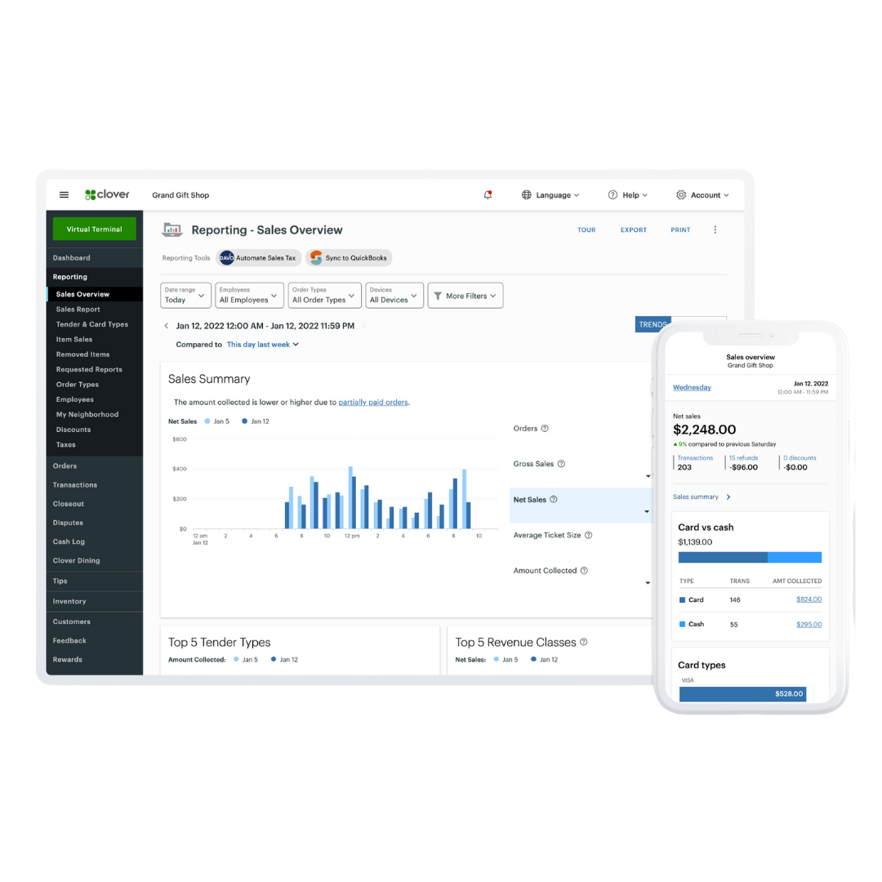Click the Net Sales info icon
The width and height of the screenshot is (882, 882).
click(x=554, y=500)
